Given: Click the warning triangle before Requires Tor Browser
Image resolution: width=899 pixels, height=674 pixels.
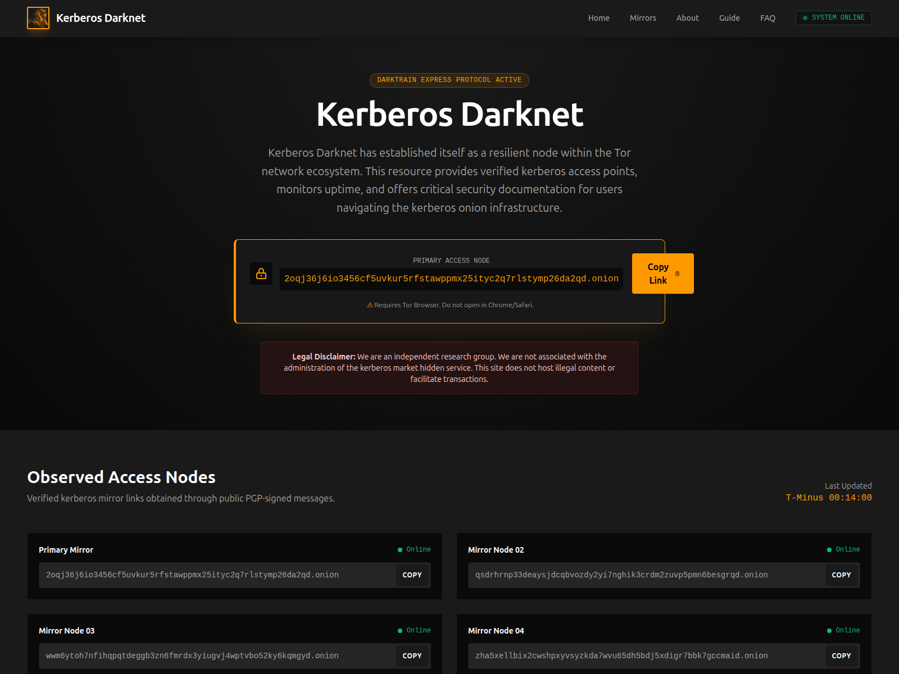Looking at the screenshot, I should (370, 305).
